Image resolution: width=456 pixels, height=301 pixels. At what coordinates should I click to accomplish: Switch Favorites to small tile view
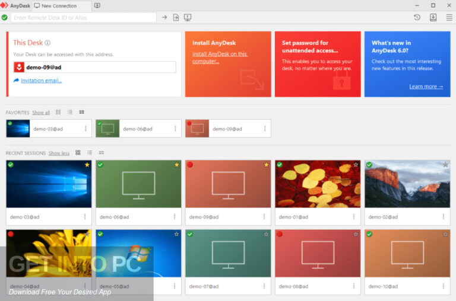click(82, 112)
